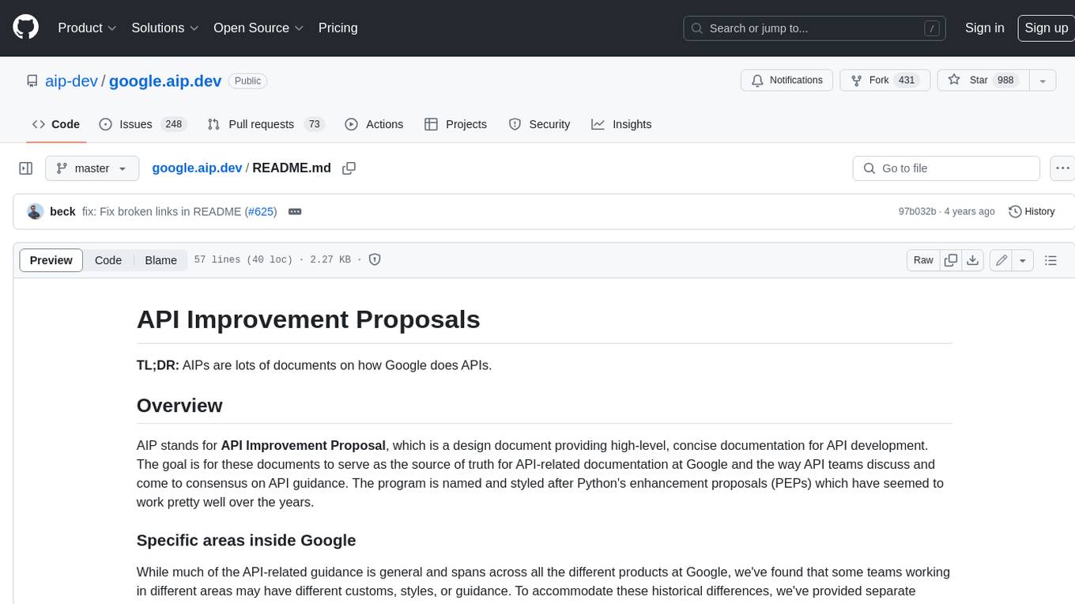Click the TL;DR text
The height and width of the screenshot is (604, 1075).
pos(158,364)
